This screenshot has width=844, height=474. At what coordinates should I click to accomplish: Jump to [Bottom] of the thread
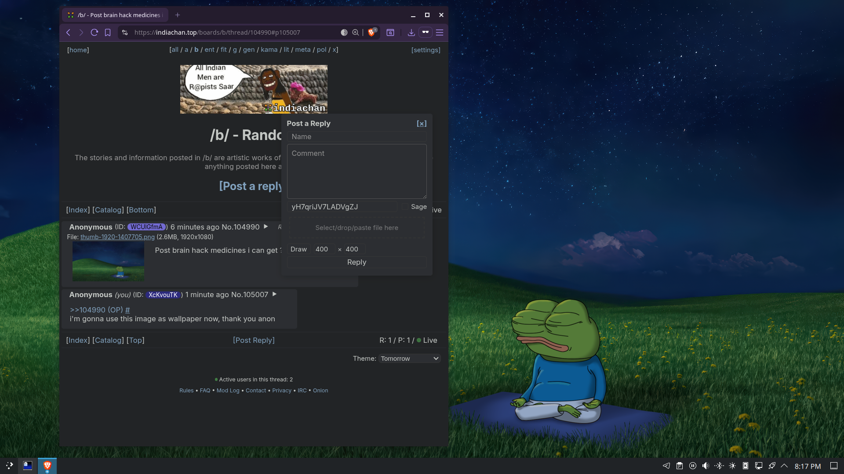pyautogui.click(x=141, y=210)
